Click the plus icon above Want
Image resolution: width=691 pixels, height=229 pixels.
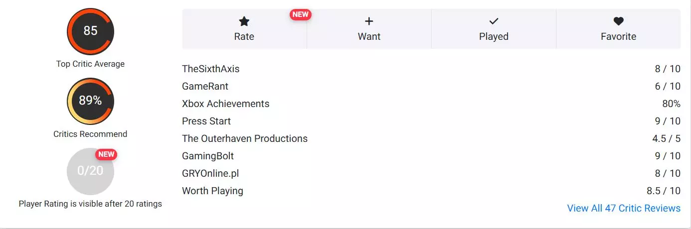click(369, 21)
